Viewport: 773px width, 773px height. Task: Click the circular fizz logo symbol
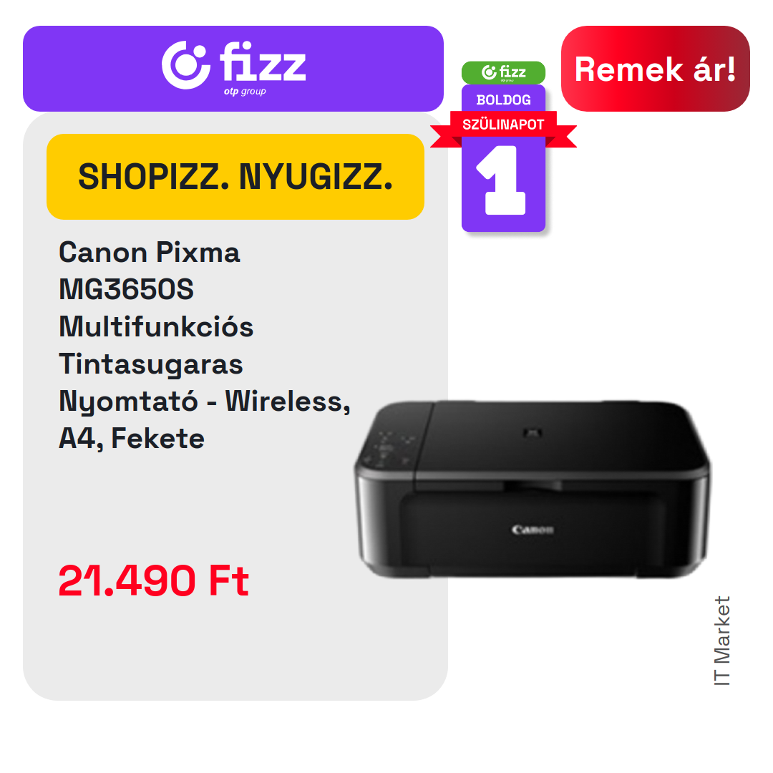(185, 65)
